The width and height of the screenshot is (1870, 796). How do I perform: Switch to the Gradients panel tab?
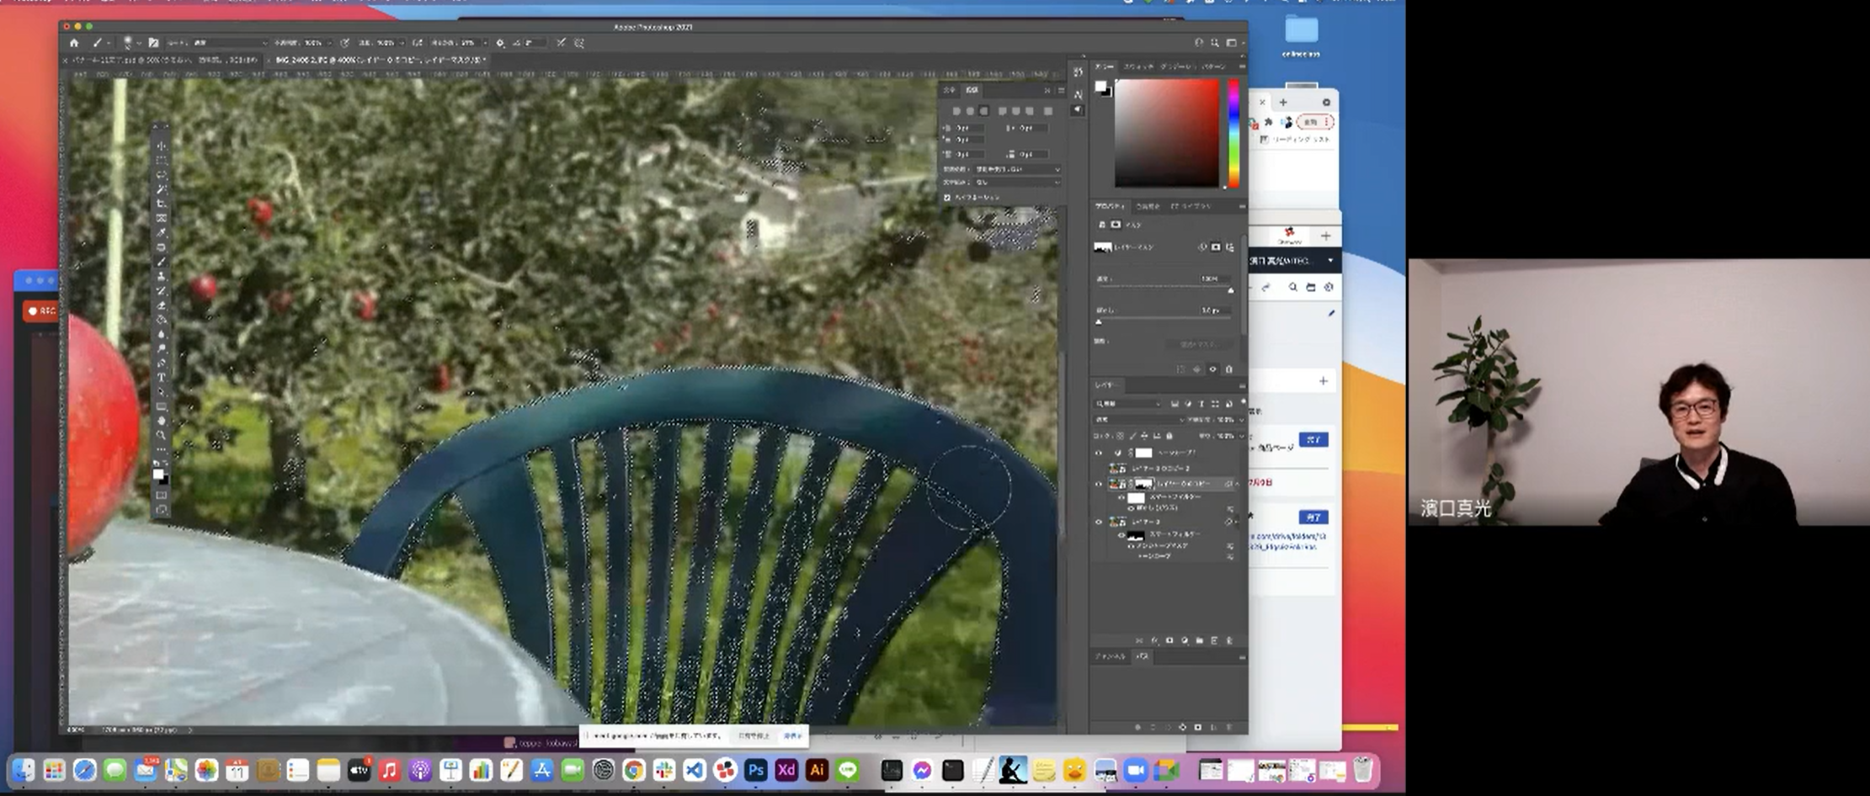(x=1175, y=66)
